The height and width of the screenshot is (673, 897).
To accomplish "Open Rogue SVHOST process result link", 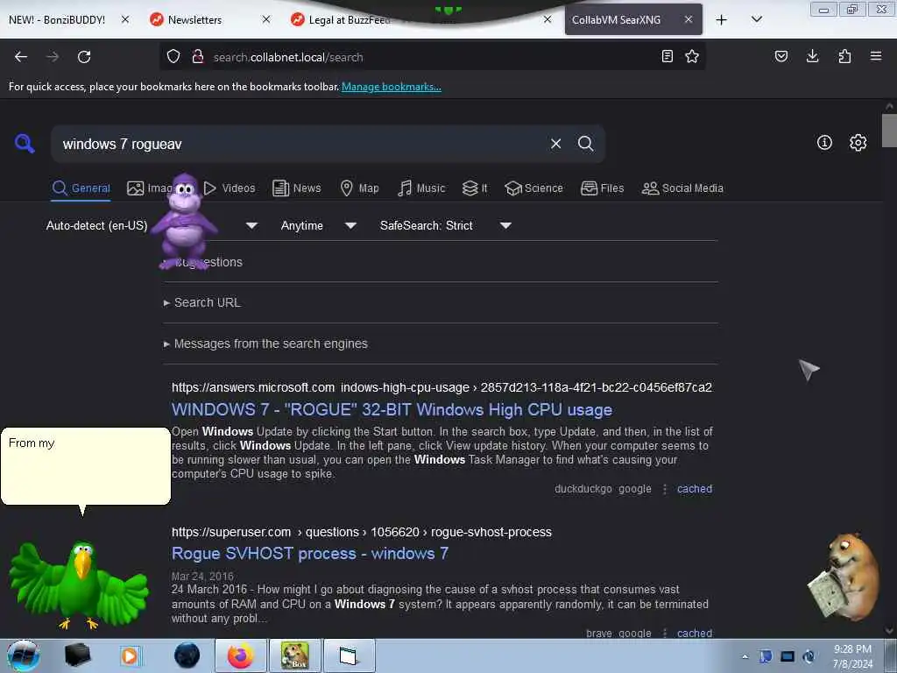I will (310, 554).
